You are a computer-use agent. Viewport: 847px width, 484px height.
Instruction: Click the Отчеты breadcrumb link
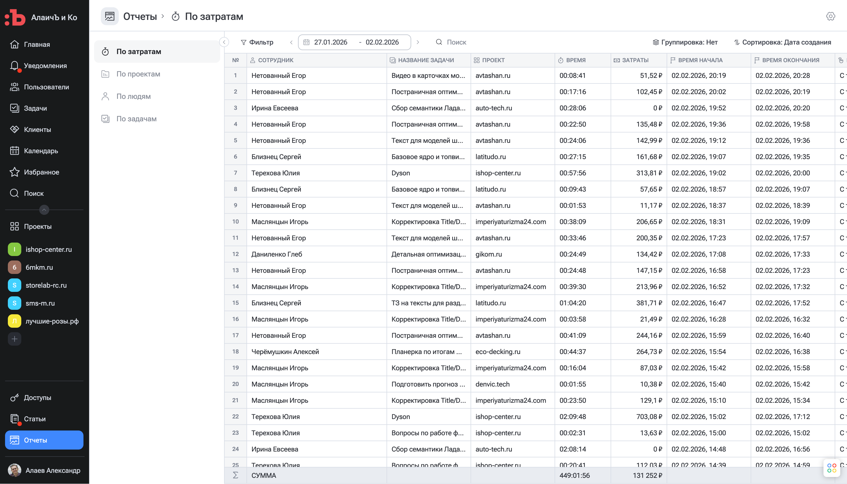click(139, 16)
